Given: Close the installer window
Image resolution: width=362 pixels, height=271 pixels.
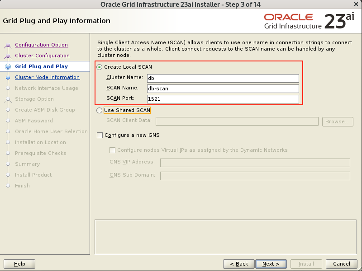Looking at the screenshot, I should [x=356, y=4].
